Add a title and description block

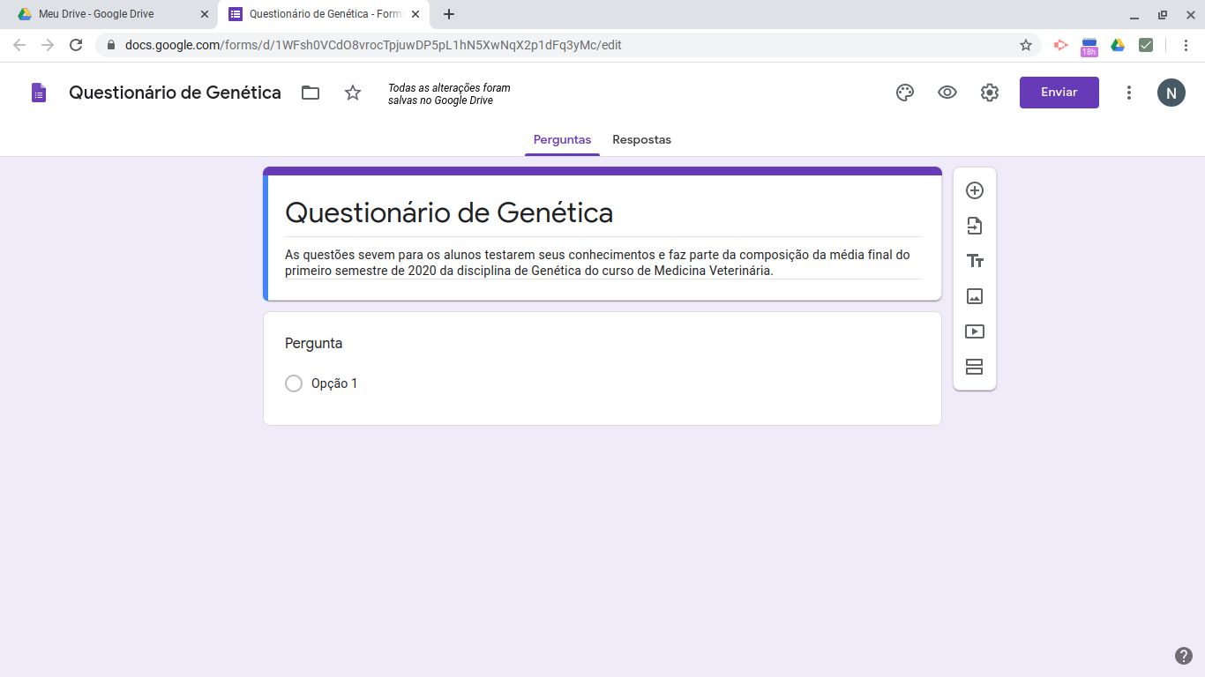pyautogui.click(x=975, y=261)
